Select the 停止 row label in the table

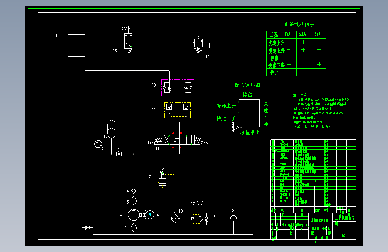(274, 73)
